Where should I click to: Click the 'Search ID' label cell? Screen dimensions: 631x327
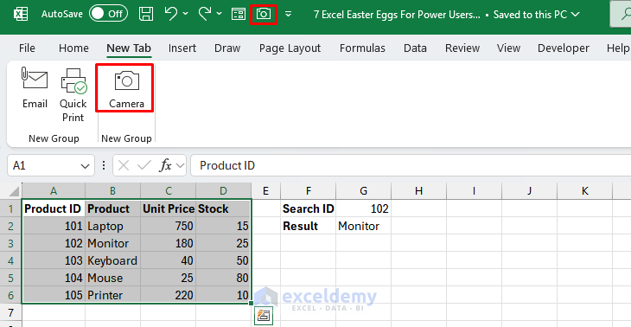(x=309, y=209)
